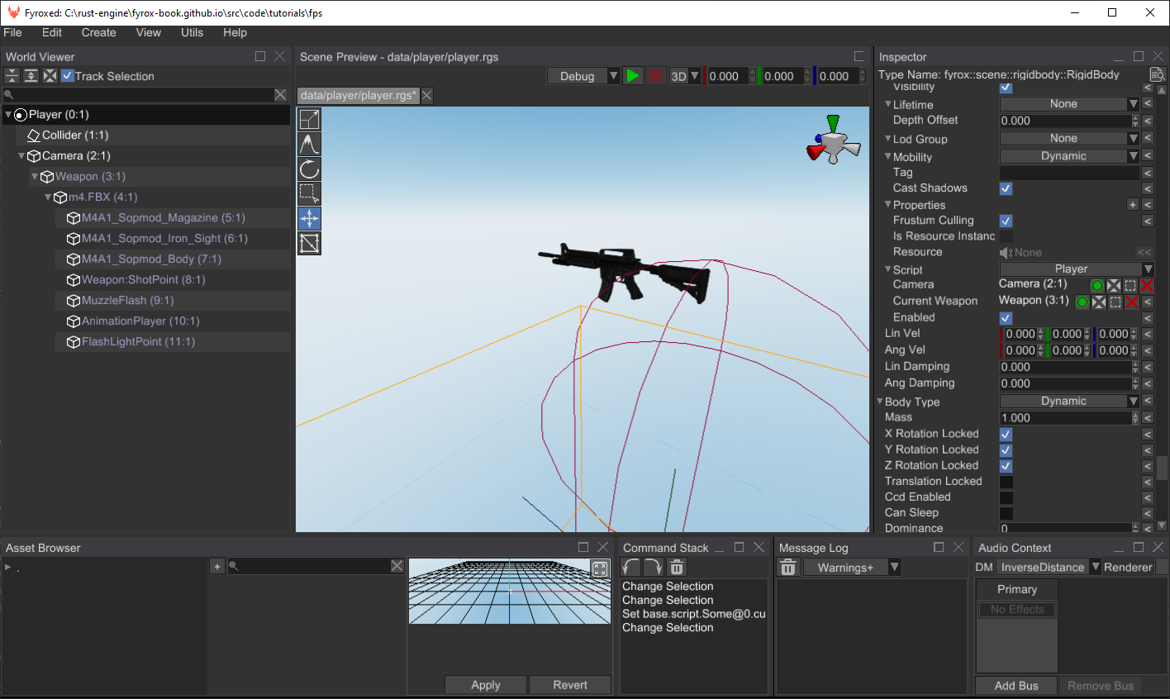
Task: Open the Lod Group None dropdown
Action: tap(1069, 139)
